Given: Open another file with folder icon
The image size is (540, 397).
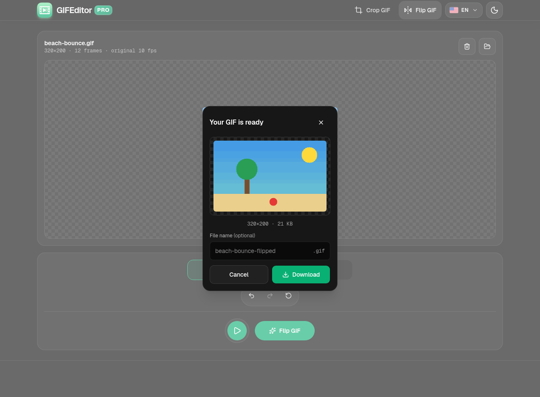Looking at the screenshot, I should tap(487, 46).
